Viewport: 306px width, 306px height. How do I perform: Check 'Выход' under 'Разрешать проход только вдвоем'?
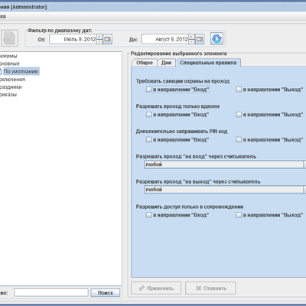pyautogui.click(x=239, y=115)
